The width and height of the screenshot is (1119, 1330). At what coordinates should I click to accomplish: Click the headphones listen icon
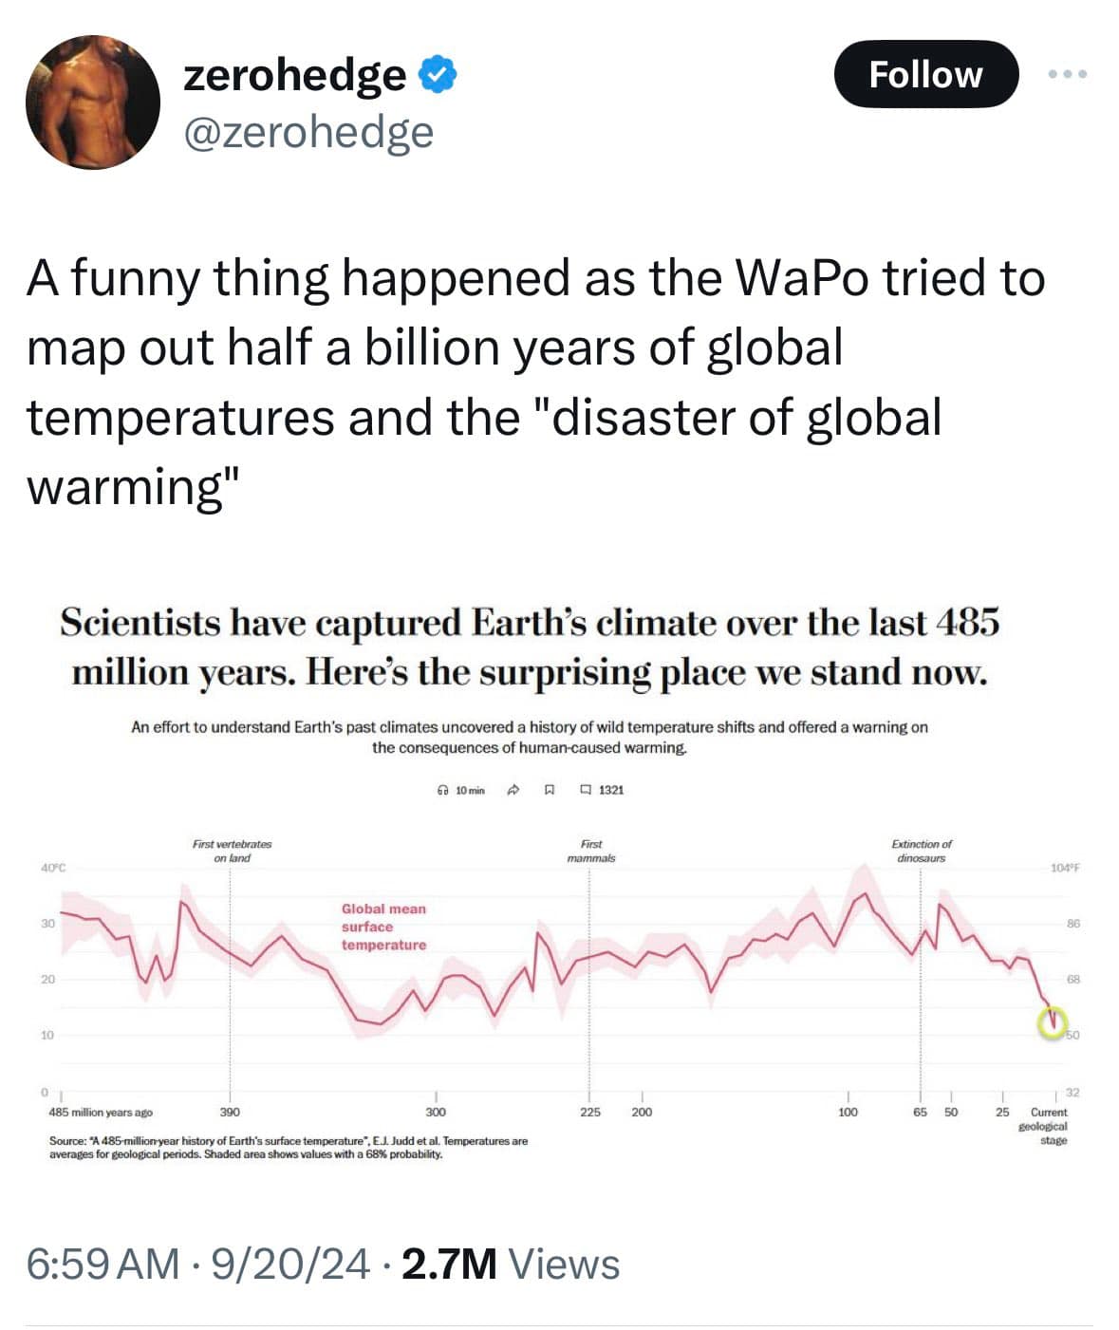tap(441, 790)
